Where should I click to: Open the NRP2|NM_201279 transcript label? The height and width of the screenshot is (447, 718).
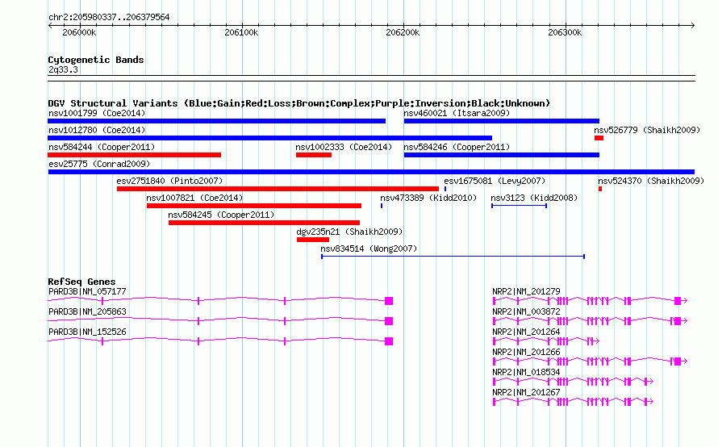526,291
